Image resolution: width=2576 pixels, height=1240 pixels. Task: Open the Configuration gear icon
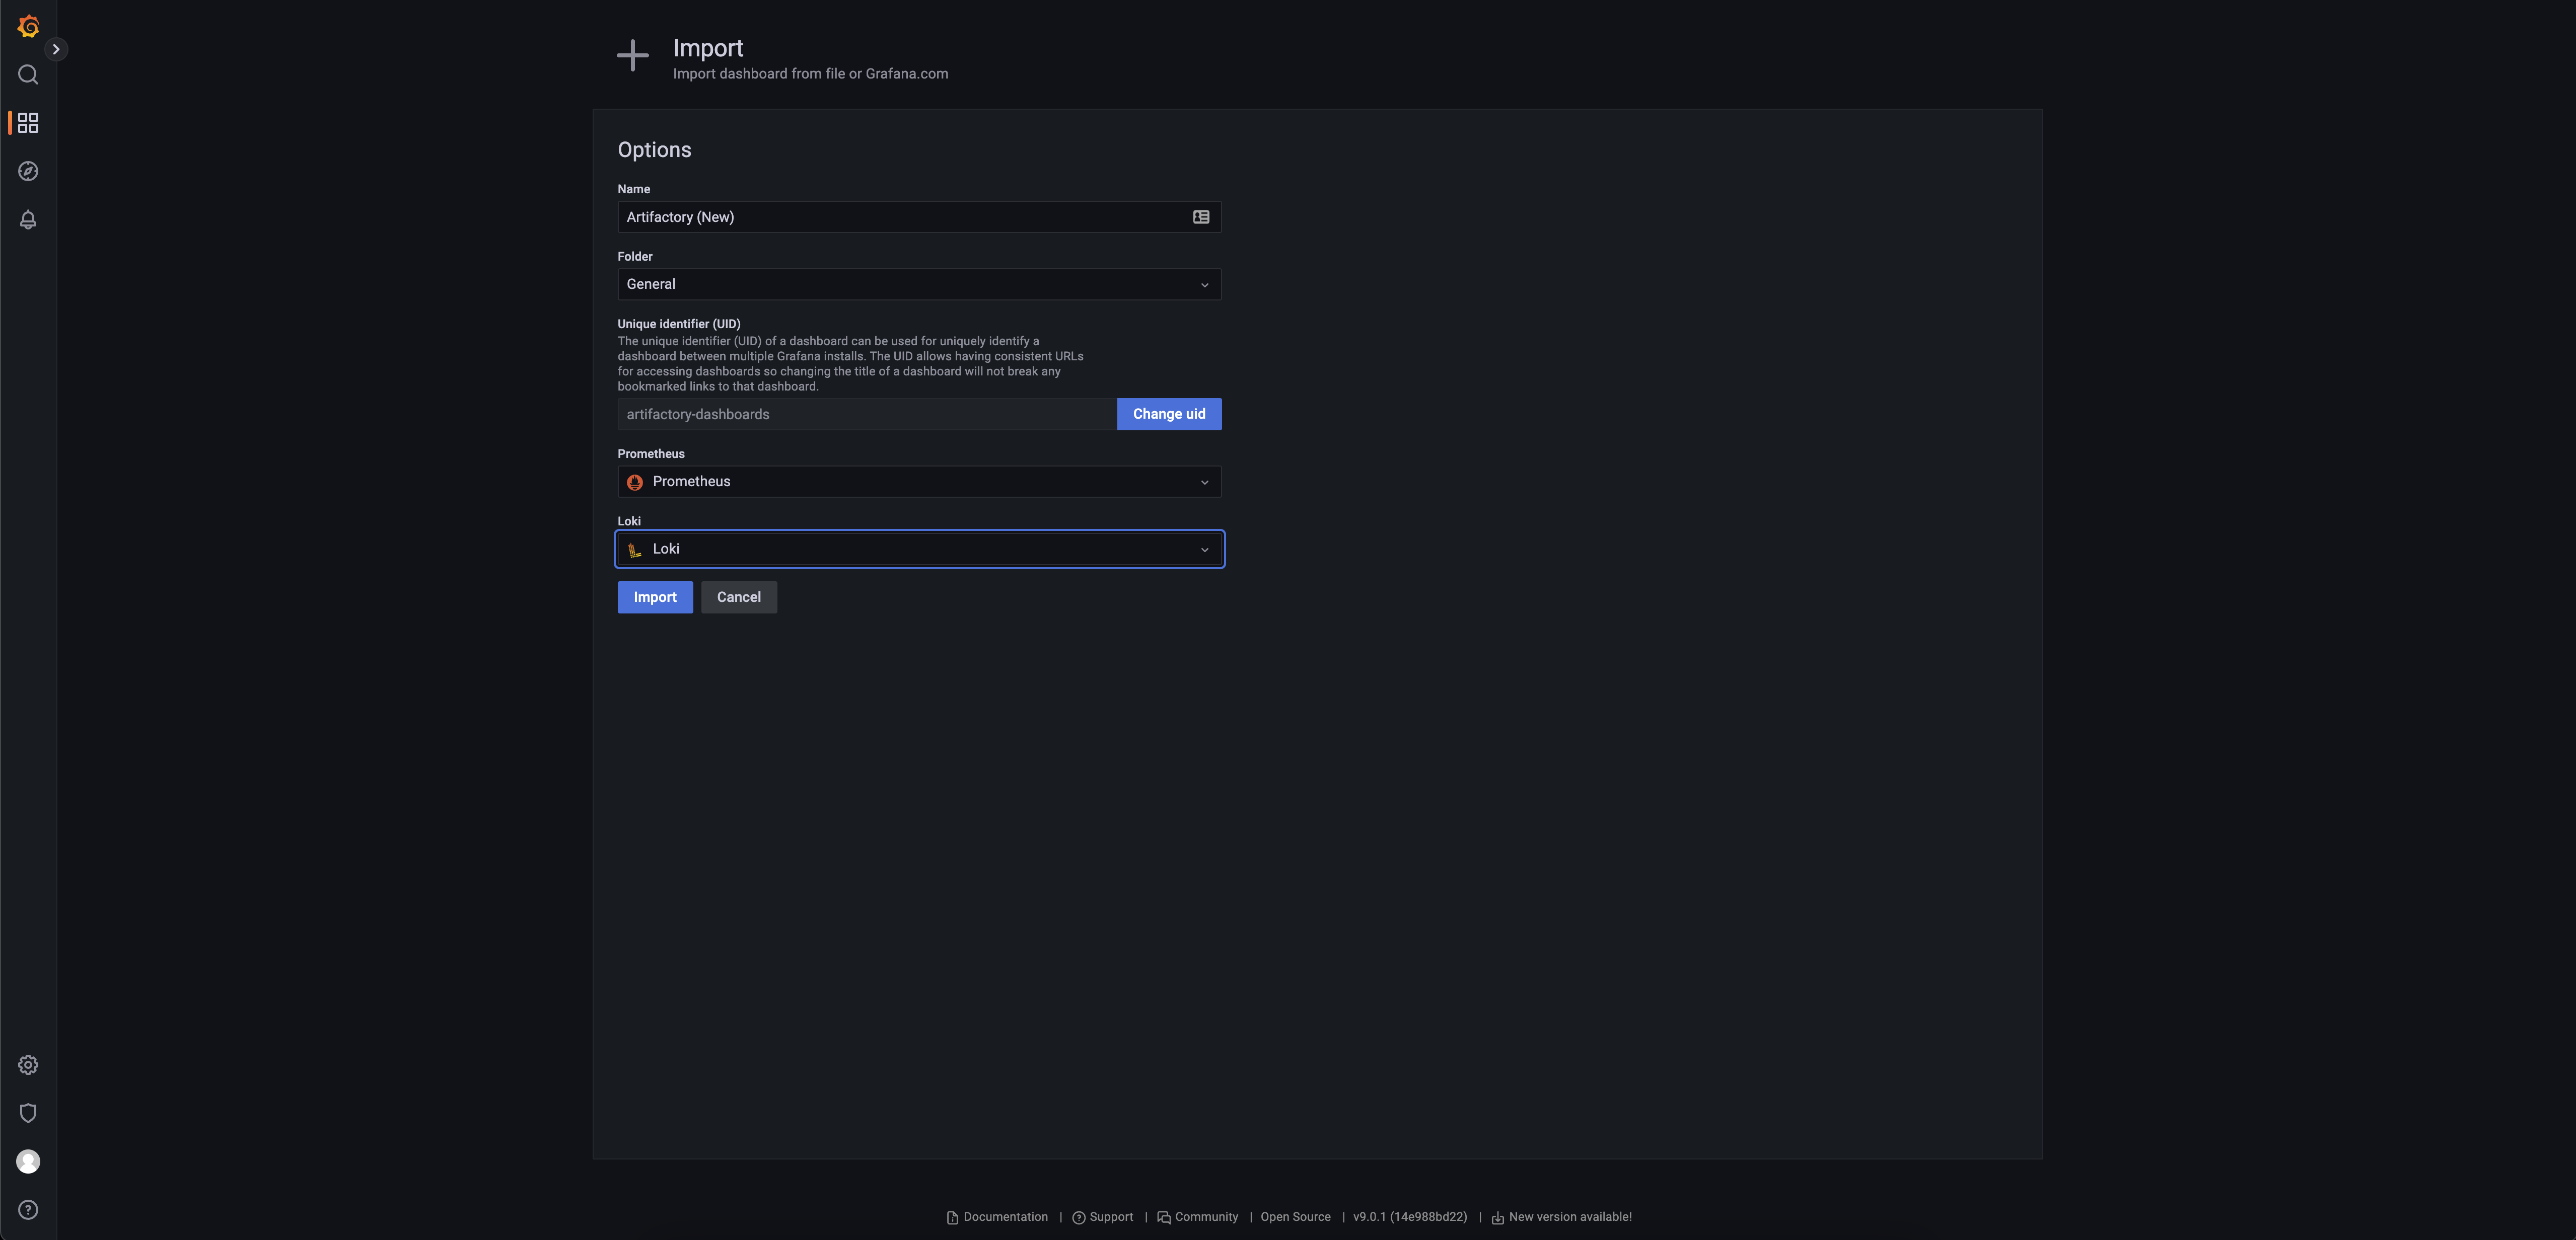(28, 1065)
